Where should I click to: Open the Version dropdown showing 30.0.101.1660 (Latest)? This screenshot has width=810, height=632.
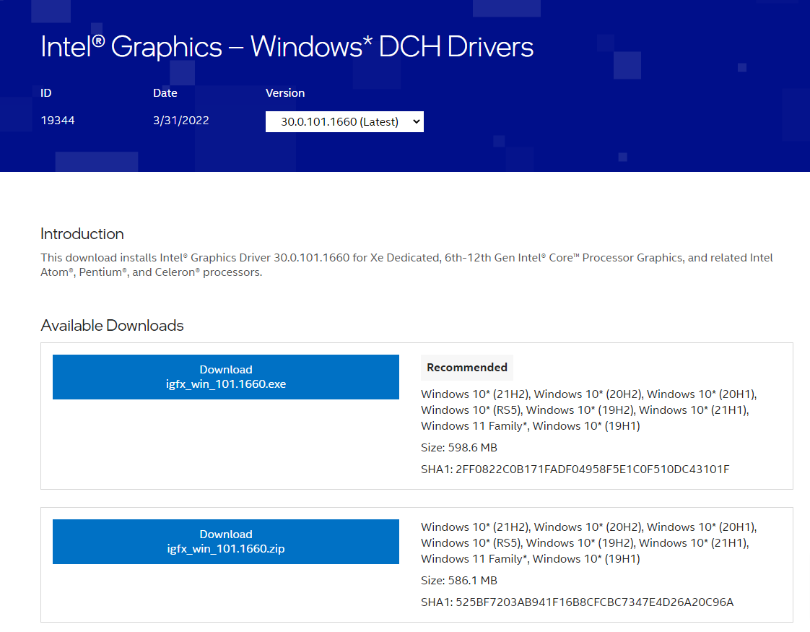(x=344, y=121)
